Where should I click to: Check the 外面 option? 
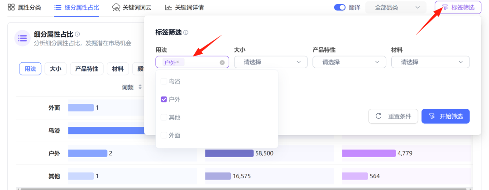pyautogui.click(x=164, y=135)
